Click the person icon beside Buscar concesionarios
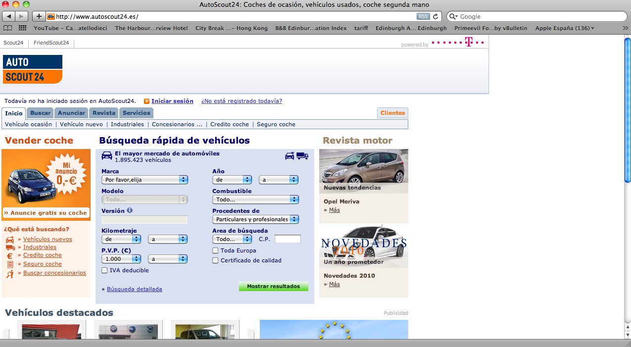Viewport: 631px width, 347px height. point(10,273)
